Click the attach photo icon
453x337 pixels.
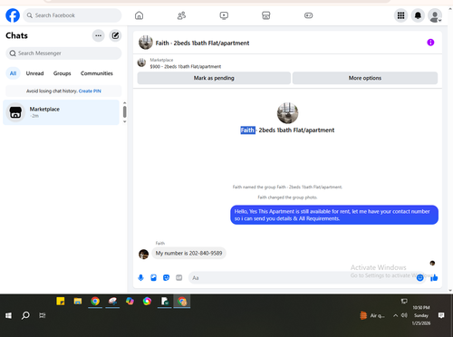(153, 277)
